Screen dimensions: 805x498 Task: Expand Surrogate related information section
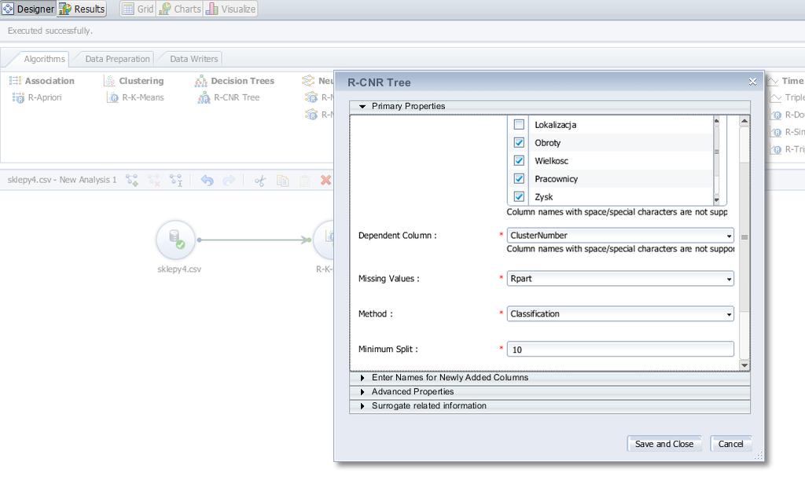pos(550,405)
